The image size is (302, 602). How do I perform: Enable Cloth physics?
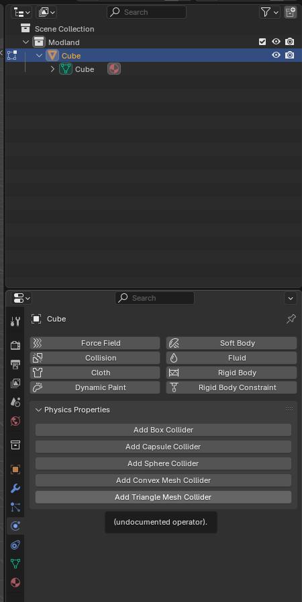(x=95, y=373)
